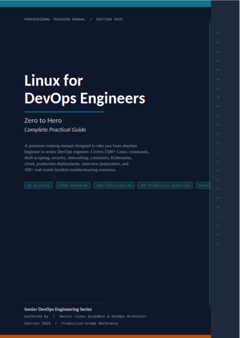Click the section marker "06" in side strip
Image resolution: width=240 pixels, height=338 pixels.
[218, 79]
